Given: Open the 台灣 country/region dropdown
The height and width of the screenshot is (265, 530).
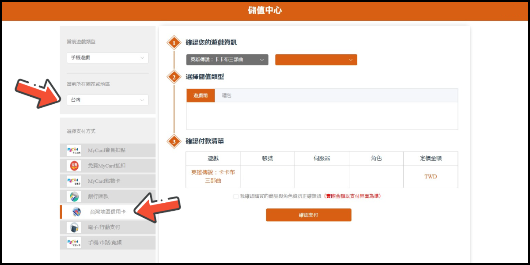Looking at the screenshot, I should coord(108,100).
